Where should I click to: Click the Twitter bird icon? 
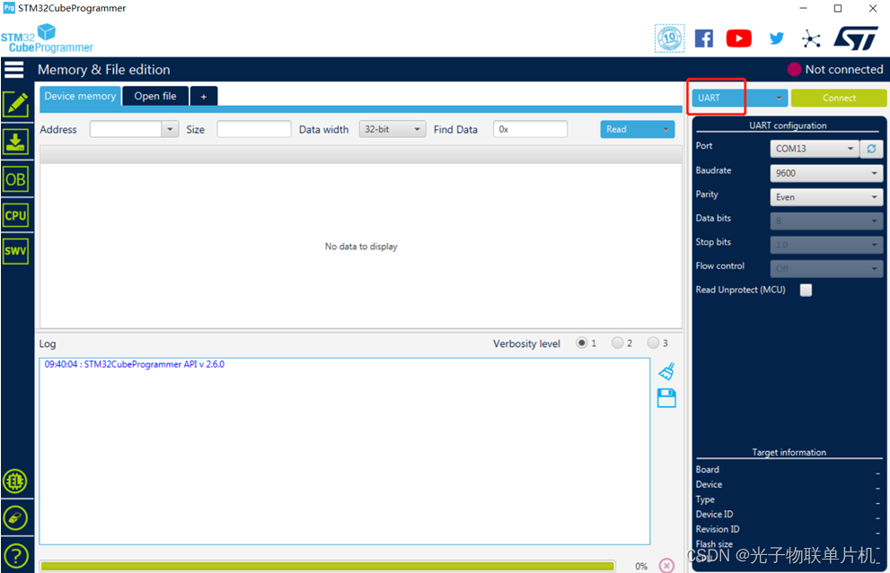point(777,39)
